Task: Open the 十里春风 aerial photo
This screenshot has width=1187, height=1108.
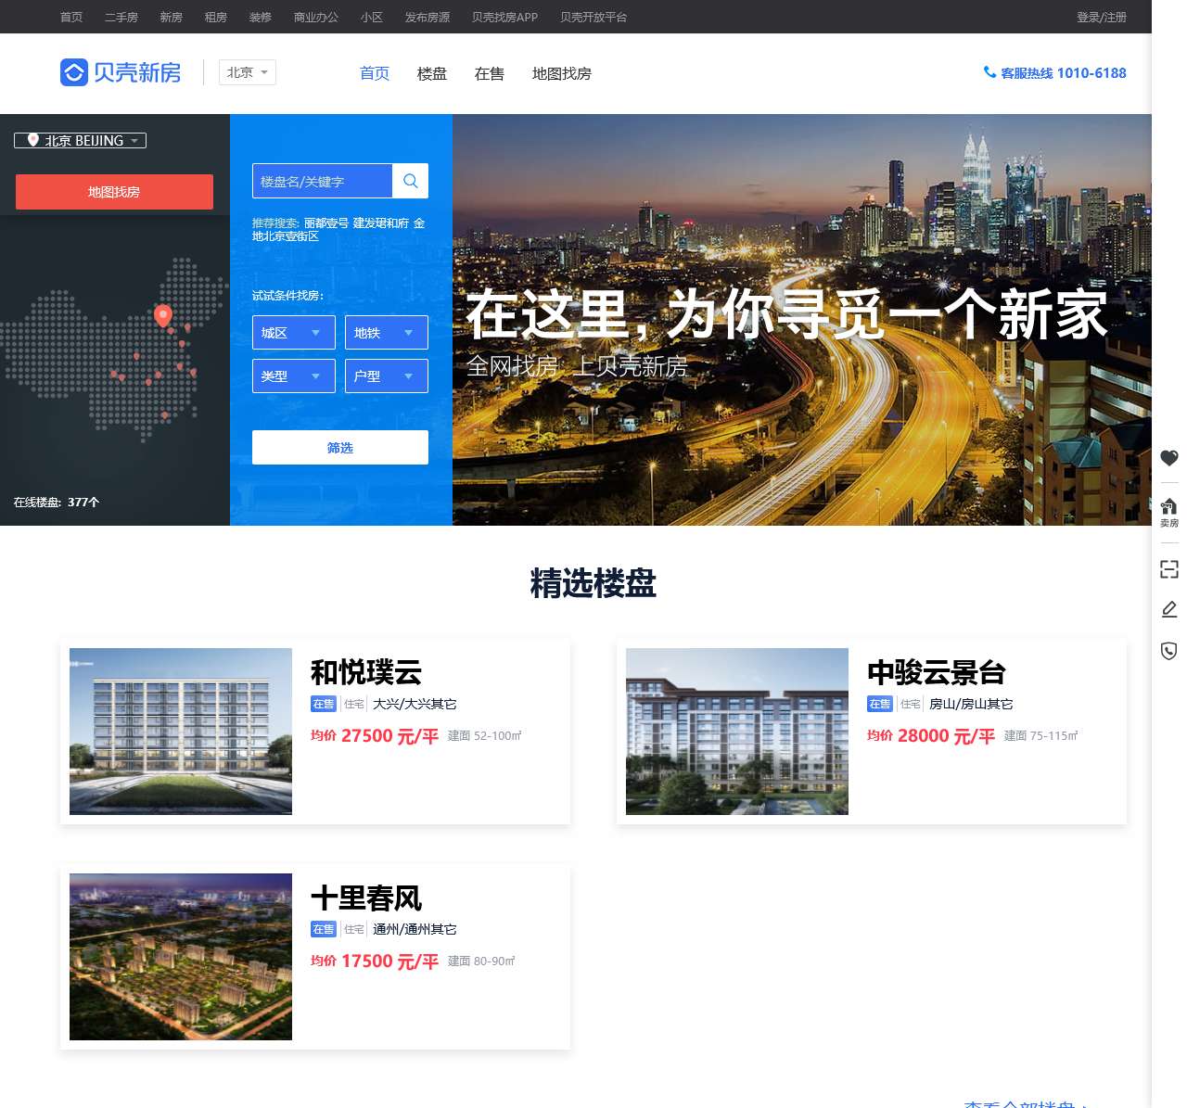Action: pyautogui.click(x=181, y=957)
